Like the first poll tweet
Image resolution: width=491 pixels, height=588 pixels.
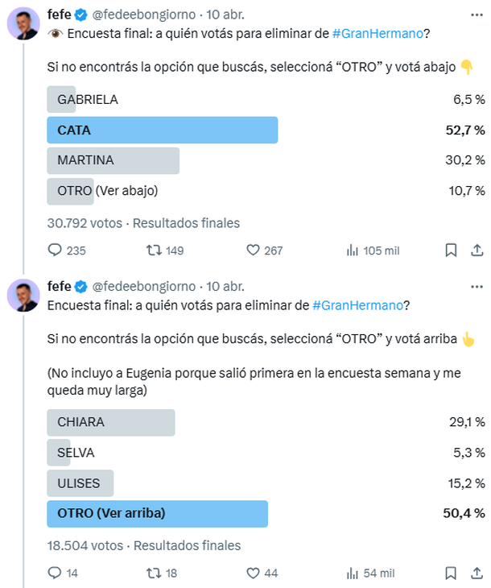(x=253, y=251)
